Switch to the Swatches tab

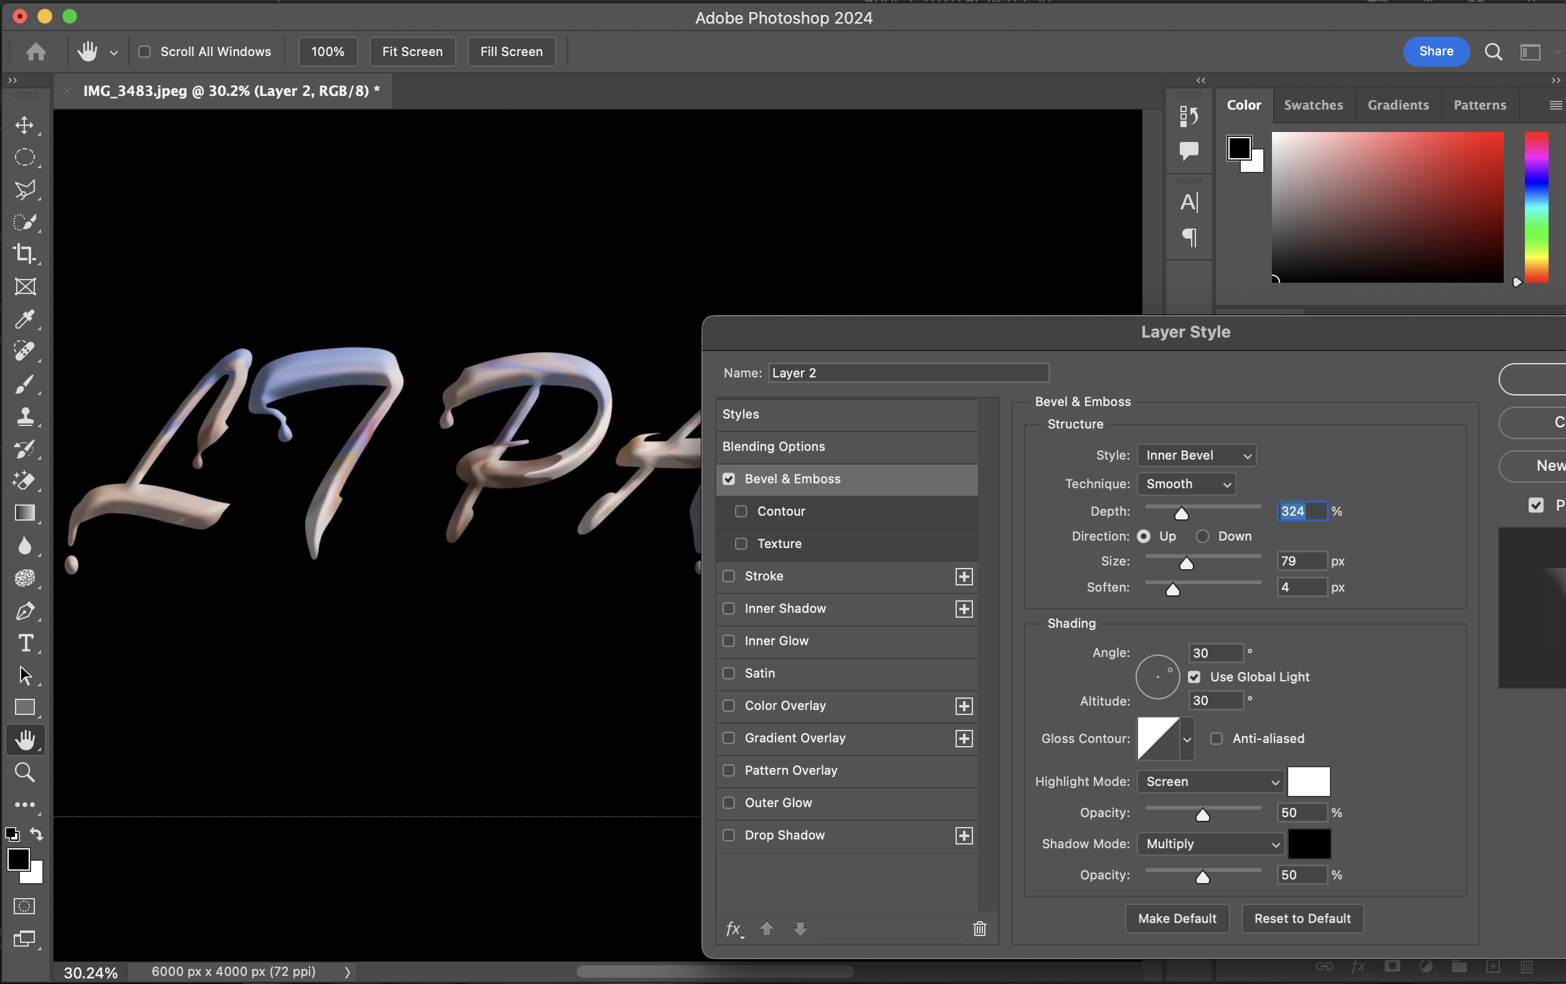pos(1313,105)
